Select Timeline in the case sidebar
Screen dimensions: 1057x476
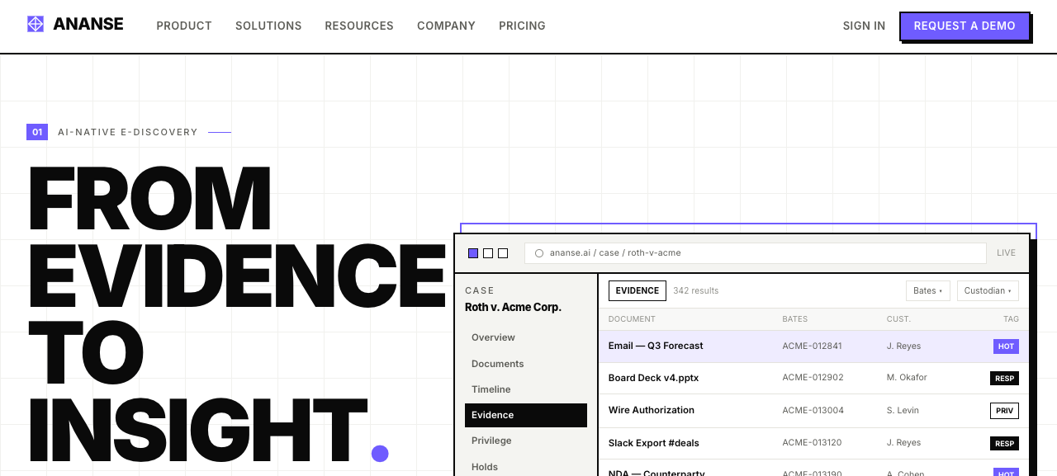(x=526, y=389)
